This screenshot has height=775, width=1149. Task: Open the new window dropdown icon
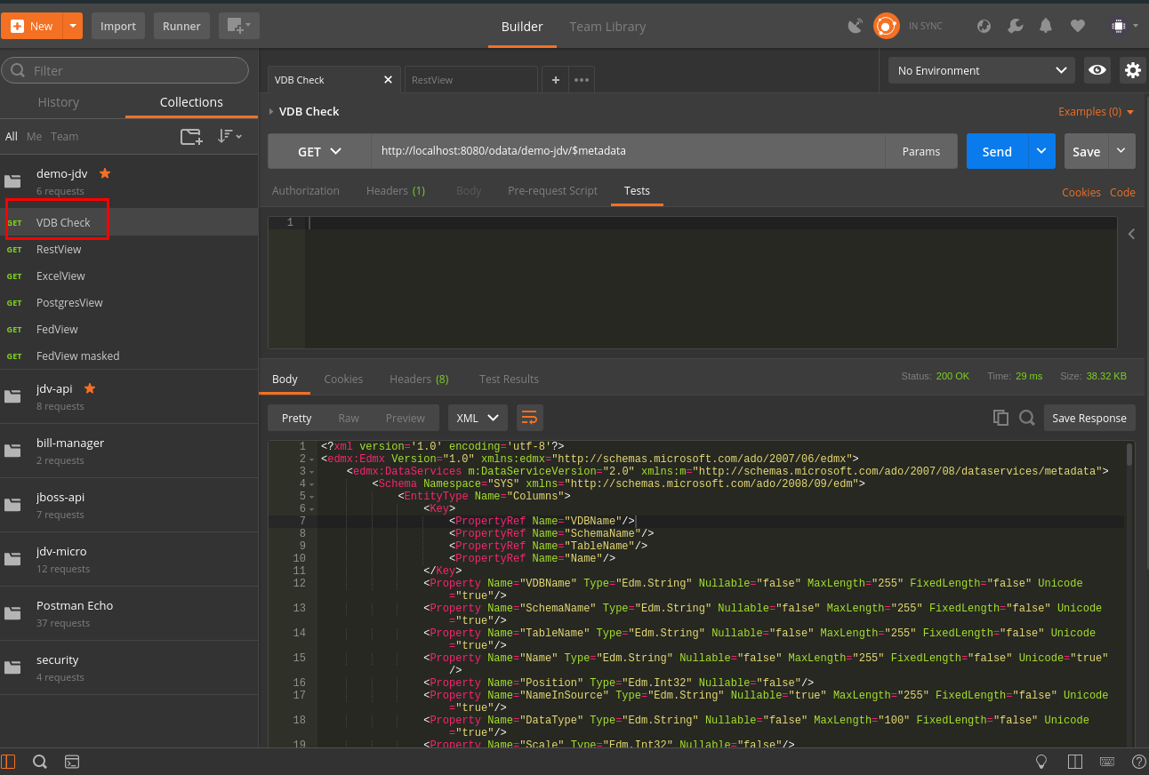(x=238, y=26)
